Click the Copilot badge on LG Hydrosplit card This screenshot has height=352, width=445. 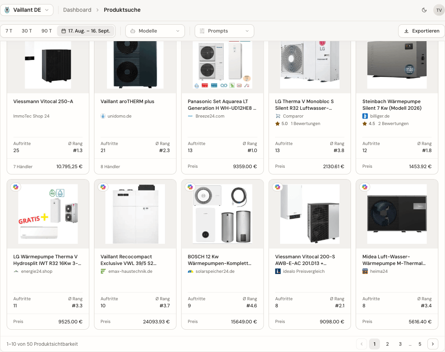[x=16, y=187]
